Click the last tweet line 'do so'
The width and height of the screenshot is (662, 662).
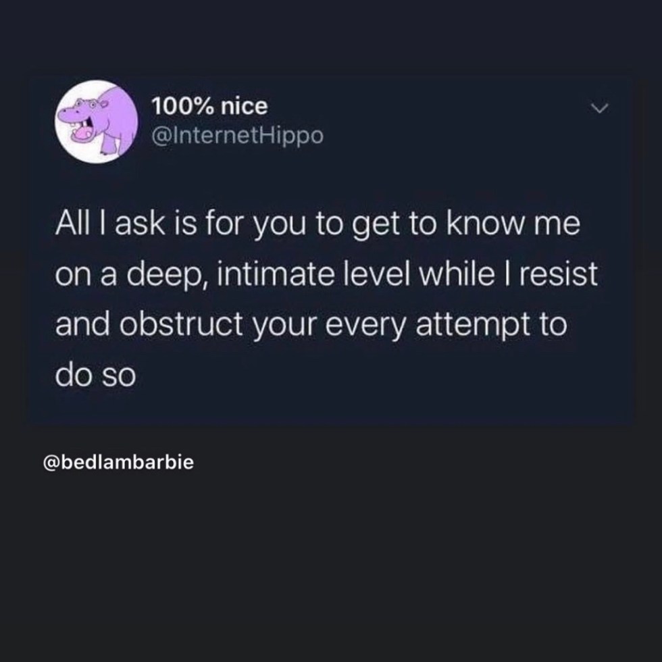point(95,375)
